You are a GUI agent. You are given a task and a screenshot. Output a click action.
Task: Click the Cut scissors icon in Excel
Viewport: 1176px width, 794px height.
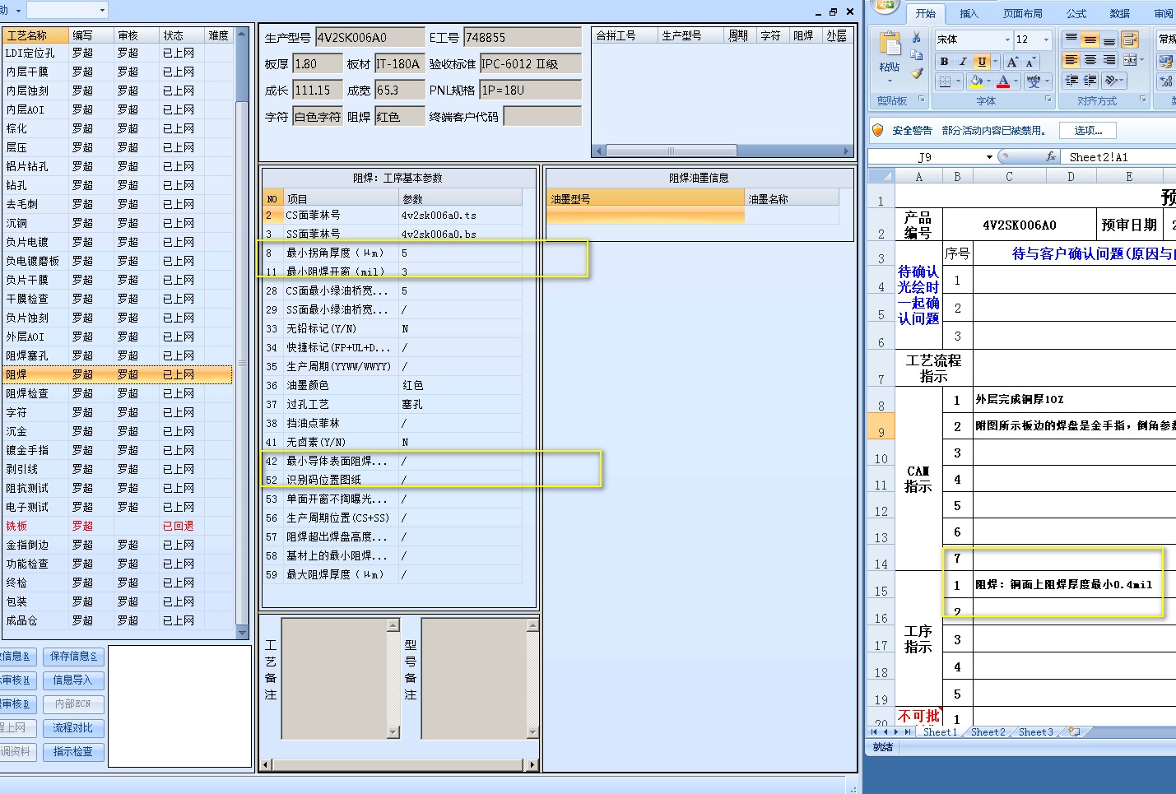click(x=916, y=38)
